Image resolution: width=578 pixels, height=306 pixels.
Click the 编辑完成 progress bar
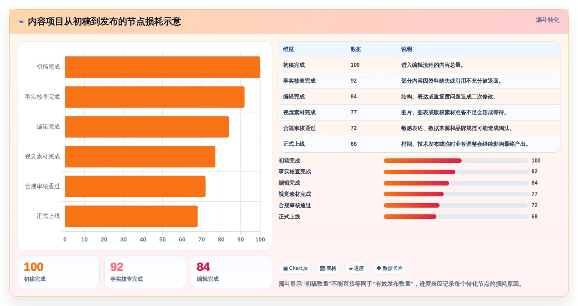[455, 183]
